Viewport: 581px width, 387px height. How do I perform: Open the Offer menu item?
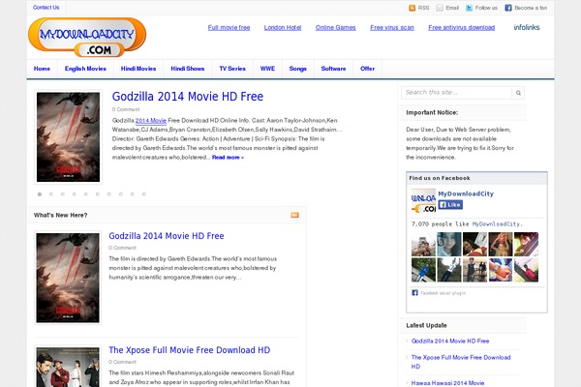(367, 69)
